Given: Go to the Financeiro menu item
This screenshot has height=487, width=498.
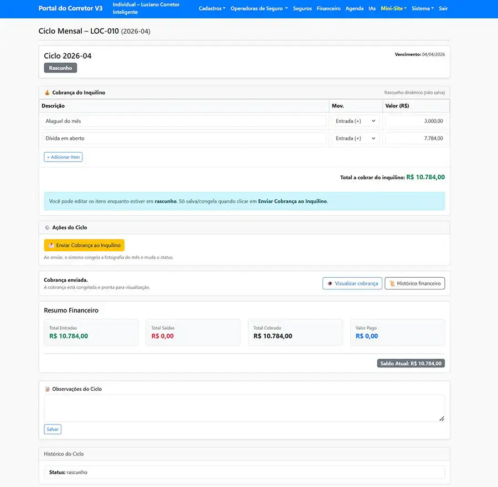Looking at the screenshot, I should tap(329, 9).
